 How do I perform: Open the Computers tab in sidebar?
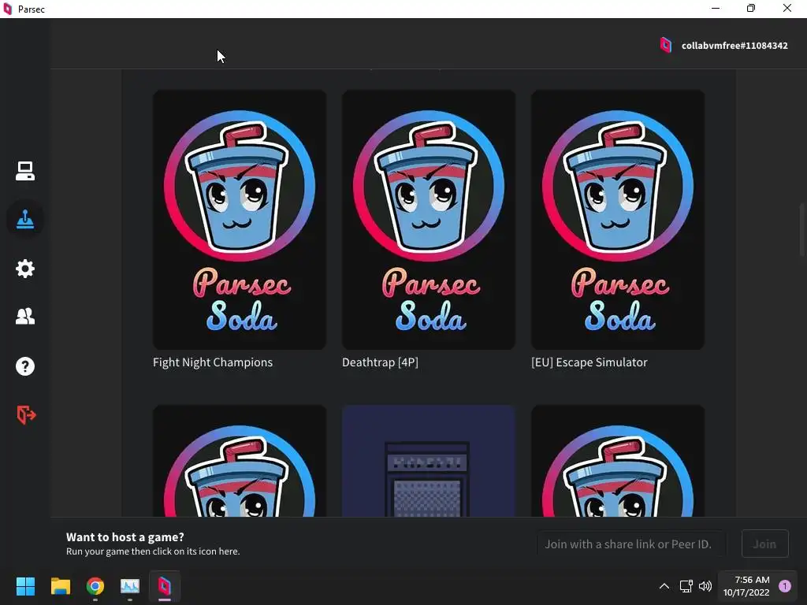pyautogui.click(x=24, y=171)
